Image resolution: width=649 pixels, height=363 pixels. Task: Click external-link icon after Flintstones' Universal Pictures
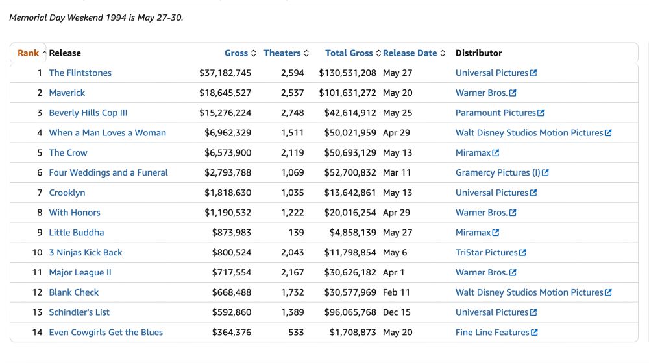click(533, 73)
